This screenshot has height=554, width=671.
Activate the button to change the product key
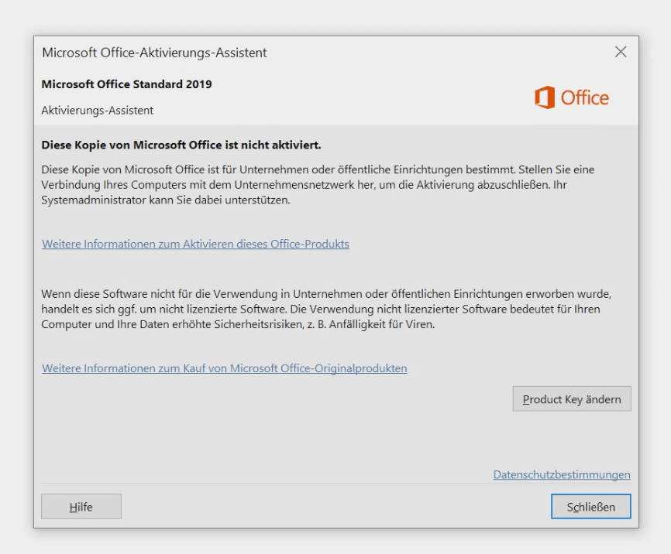pos(571,398)
